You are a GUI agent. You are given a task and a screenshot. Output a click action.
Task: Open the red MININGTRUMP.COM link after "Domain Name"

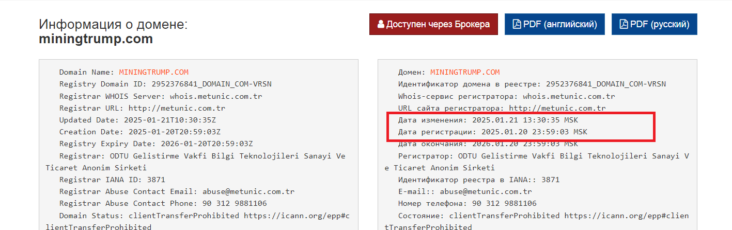[x=153, y=73]
